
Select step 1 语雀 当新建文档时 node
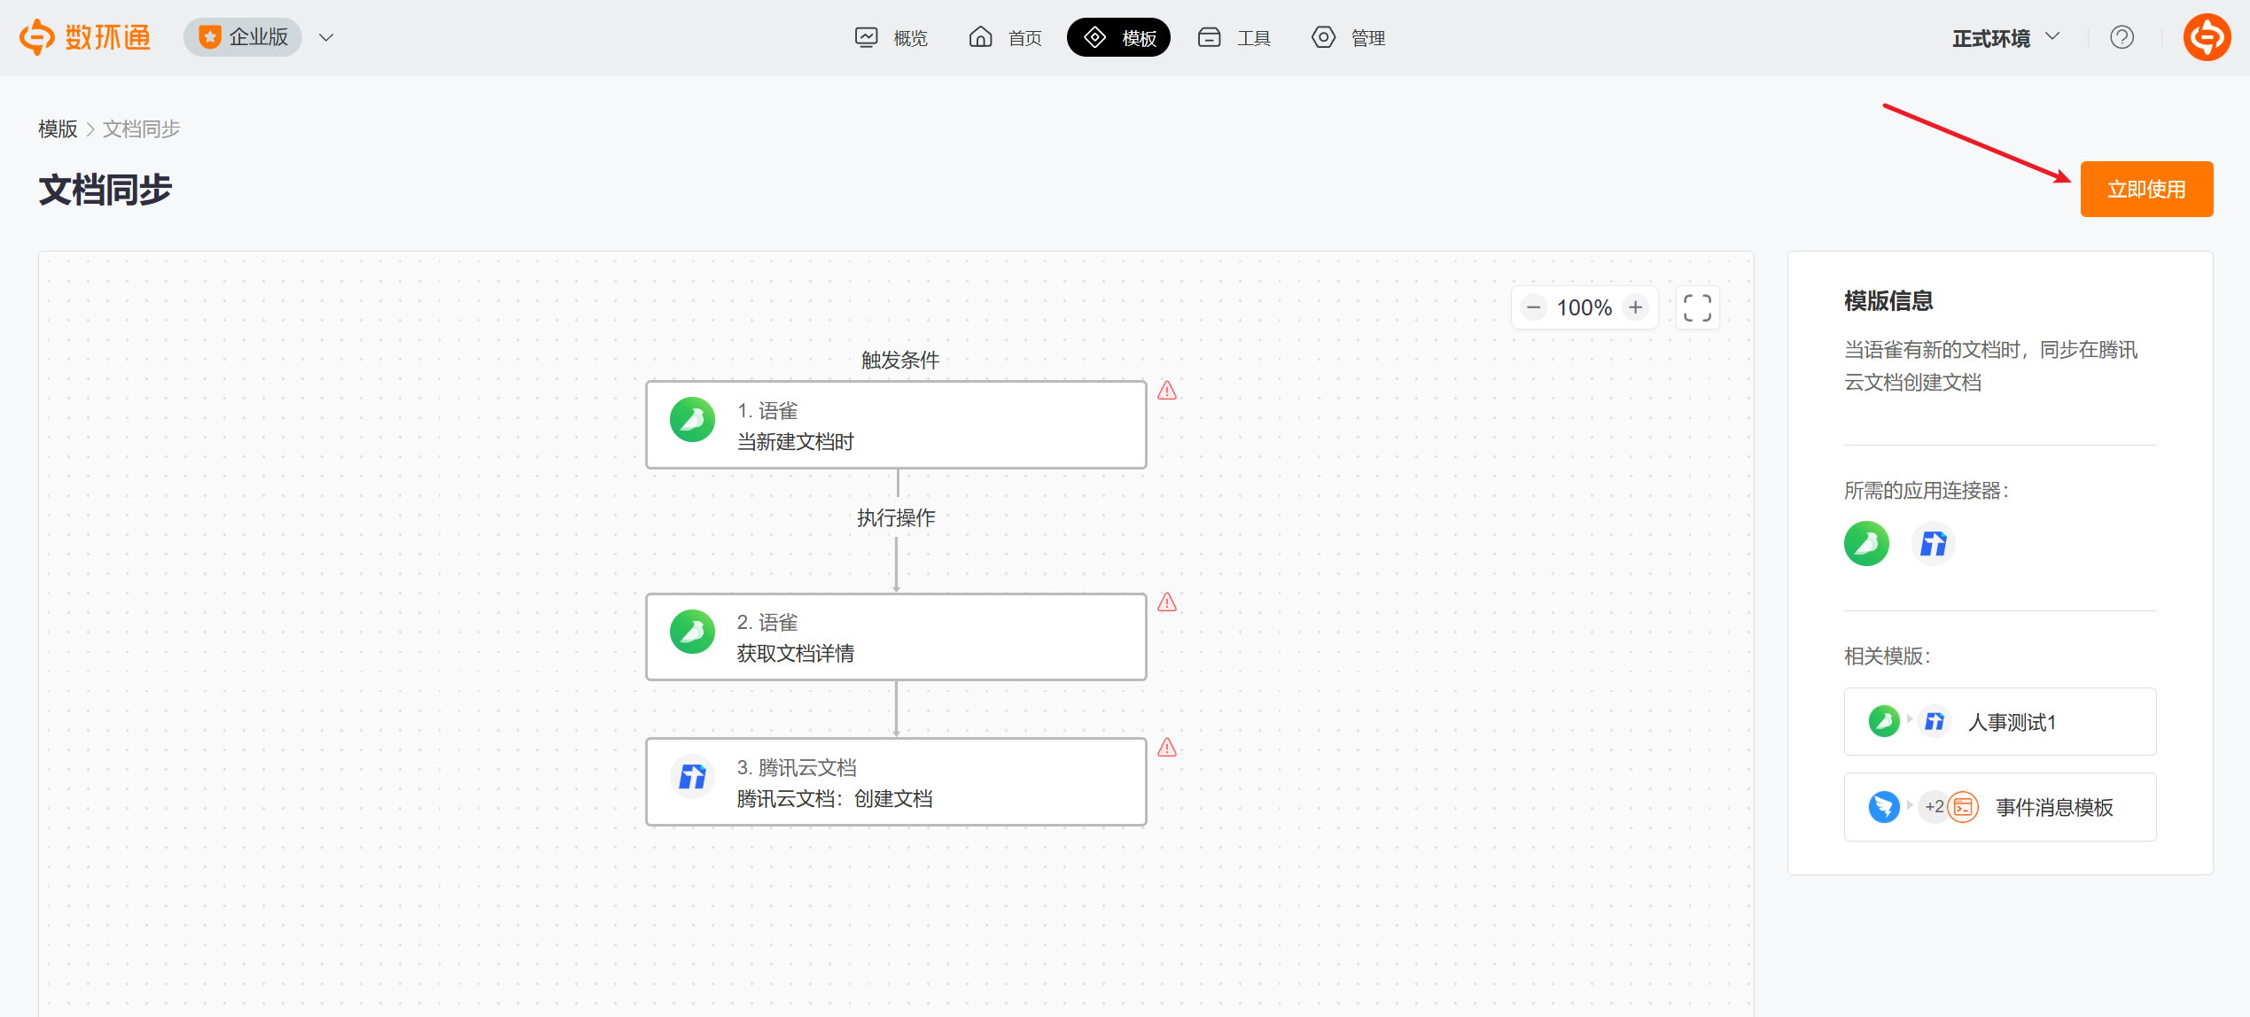point(896,425)
